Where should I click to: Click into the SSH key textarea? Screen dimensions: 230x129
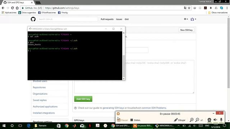coord(134,77)
